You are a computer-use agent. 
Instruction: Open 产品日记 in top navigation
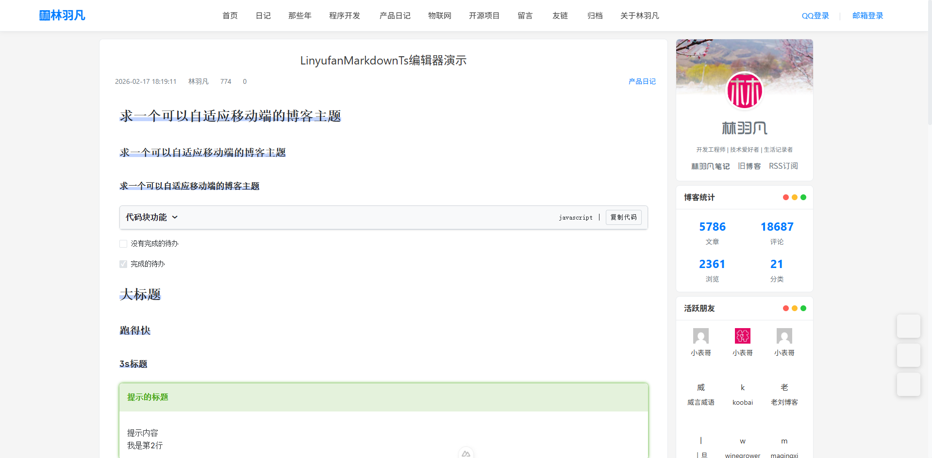(395, 16)
